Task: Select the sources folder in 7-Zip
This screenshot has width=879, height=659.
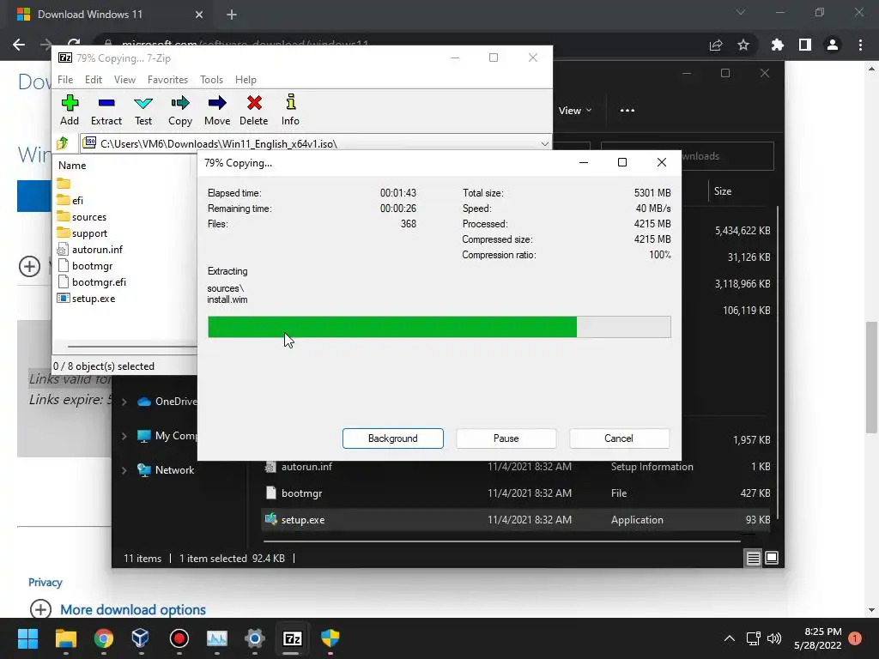Action: [88, 217]
